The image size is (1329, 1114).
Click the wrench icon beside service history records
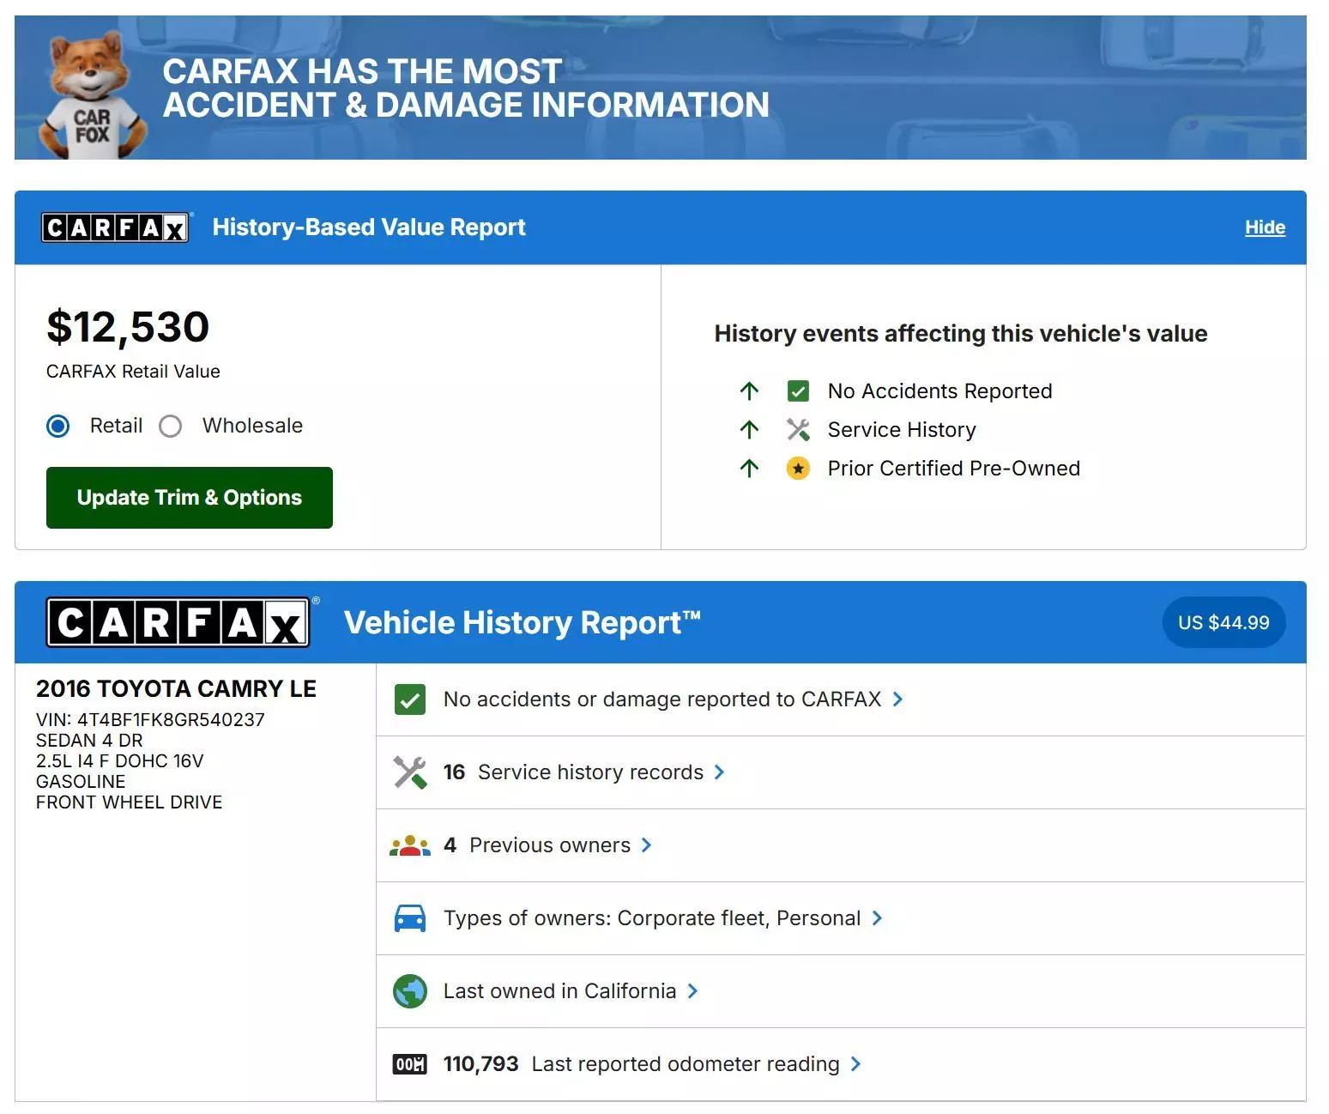[x=410, y=772]
